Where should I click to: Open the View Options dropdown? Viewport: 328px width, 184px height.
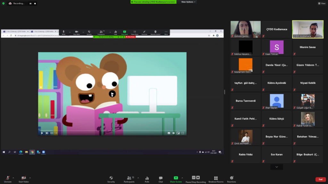click(188, 2)
